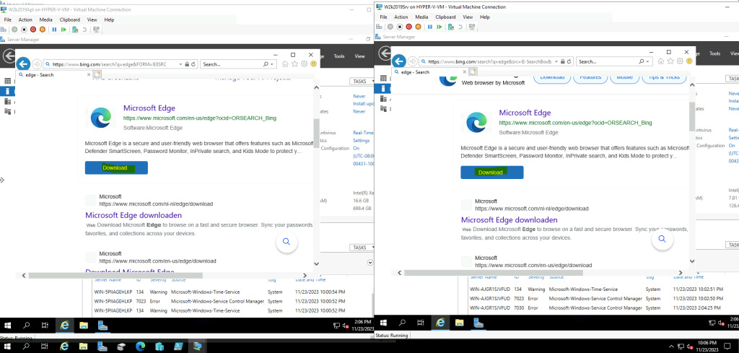Click the orange Save icon in W2k2019Apl toolbar

click(43, 29)
